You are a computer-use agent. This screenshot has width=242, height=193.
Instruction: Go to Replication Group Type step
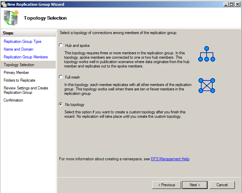tap(23, 42)
